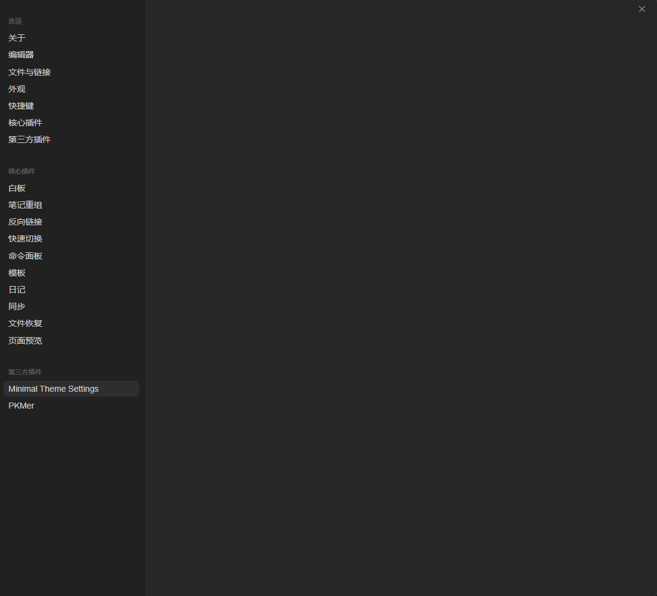Open 第三方插件 community plugins page
Image resolution: width=657 pixels, height=596 pixels.
[x=29, y=139]
